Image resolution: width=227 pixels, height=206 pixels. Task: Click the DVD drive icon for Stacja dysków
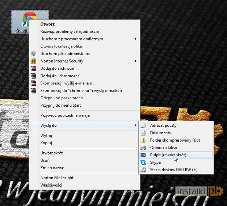[x=143, y=170]
